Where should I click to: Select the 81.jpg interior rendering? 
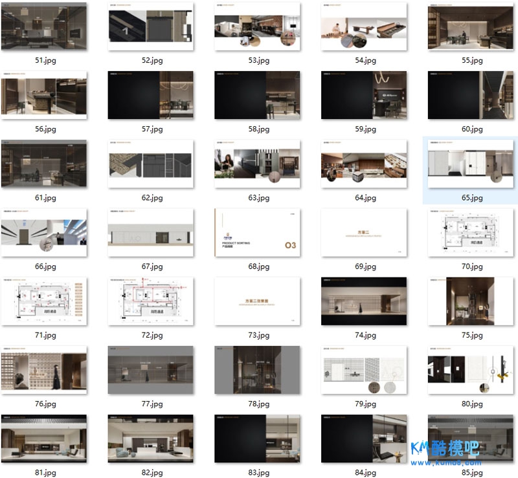(45, 439)
